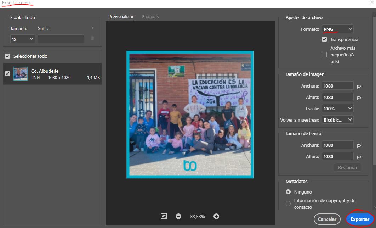Enable Archivo más pequeño (8 bits)
376x228 pixels.
(324, 55)
